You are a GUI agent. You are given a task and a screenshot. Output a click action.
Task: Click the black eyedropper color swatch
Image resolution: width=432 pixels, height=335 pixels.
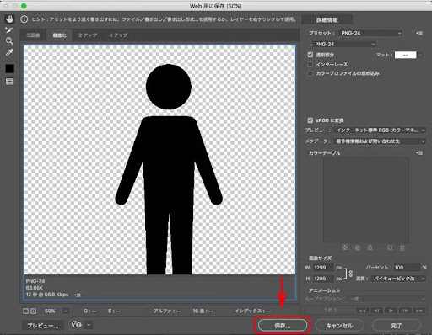pyautogui.click(x=9, y=68)
